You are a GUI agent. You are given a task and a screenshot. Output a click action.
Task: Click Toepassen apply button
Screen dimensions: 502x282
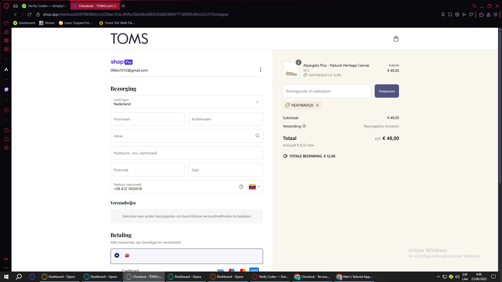[387, 91]
